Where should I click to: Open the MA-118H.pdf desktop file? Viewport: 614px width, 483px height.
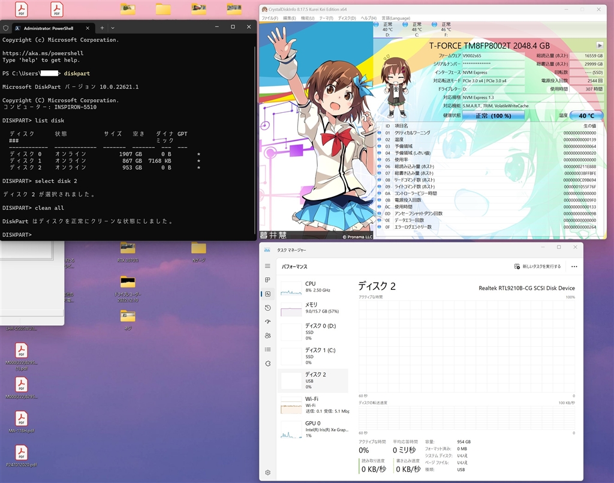[x=22, y=421]
